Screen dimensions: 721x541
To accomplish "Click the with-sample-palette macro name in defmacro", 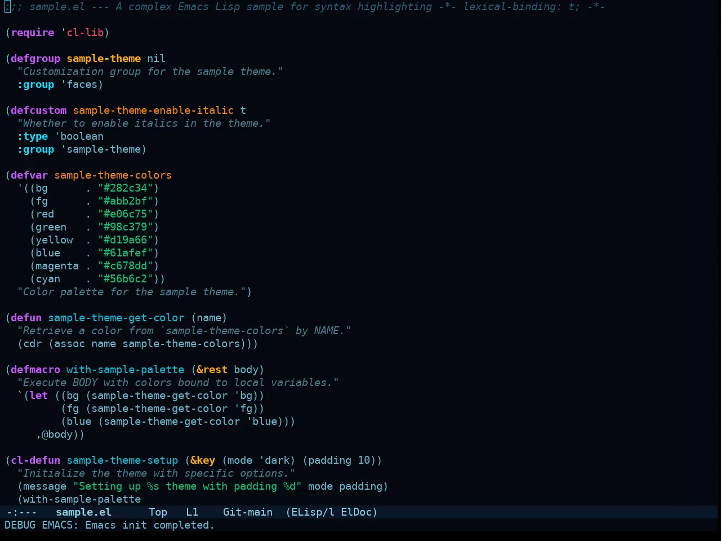I will (x=126, y=369).
